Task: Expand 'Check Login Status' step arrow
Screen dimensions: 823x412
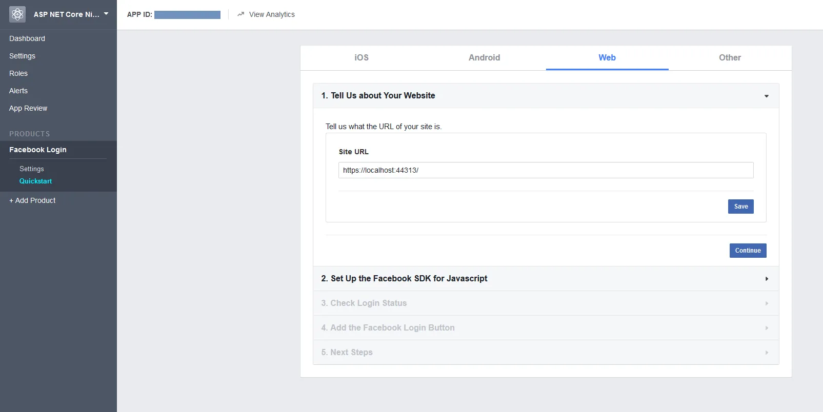Action: (767, 303)
